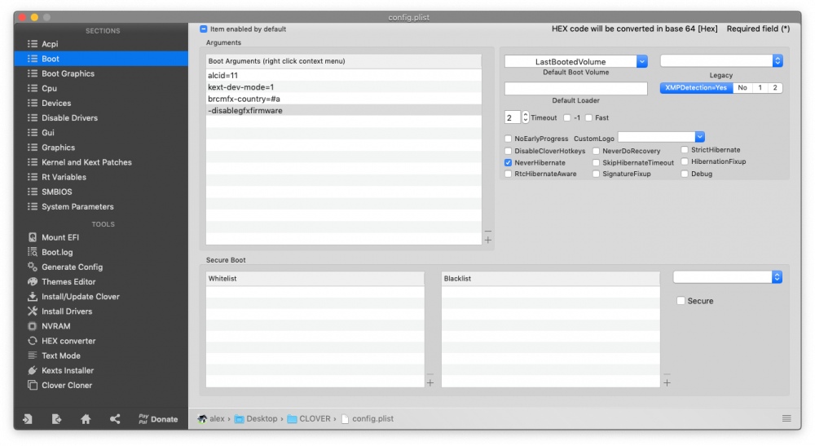Screen dimensions: 815x446
Task: Tick the Secure checkbox
Action: click(x=681, y=301)
